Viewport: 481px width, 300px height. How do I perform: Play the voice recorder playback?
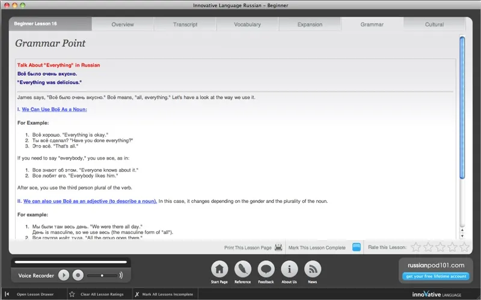64,275
